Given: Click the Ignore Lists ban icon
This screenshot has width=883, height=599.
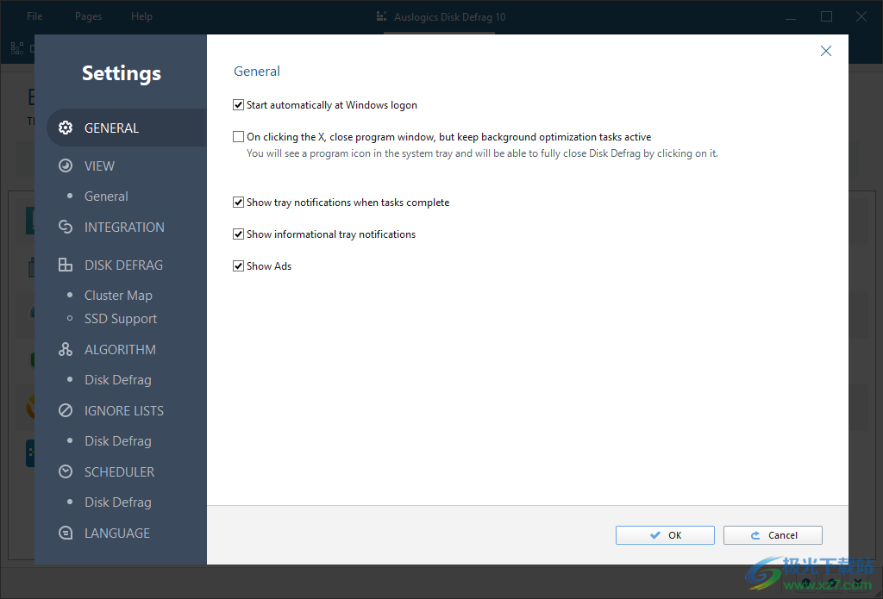Looking at the screenshot, I should pos(66,410).
